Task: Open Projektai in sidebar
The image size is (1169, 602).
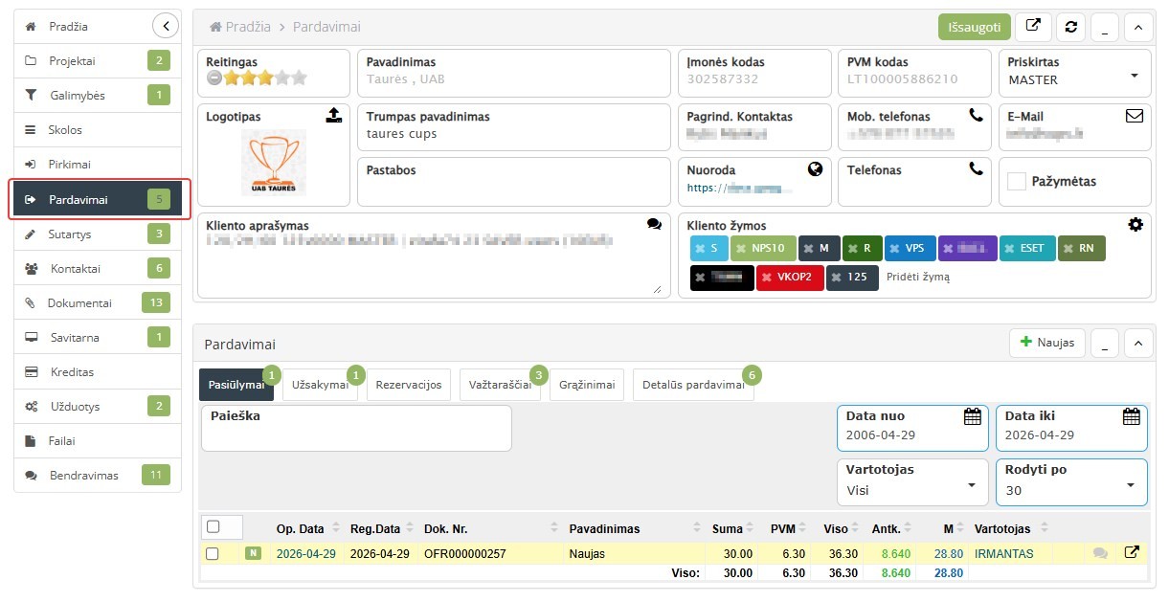Action: tap(98, 61)
